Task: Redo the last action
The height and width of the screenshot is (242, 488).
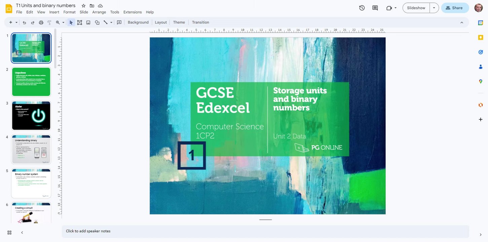Action: (x=33, y=23)
